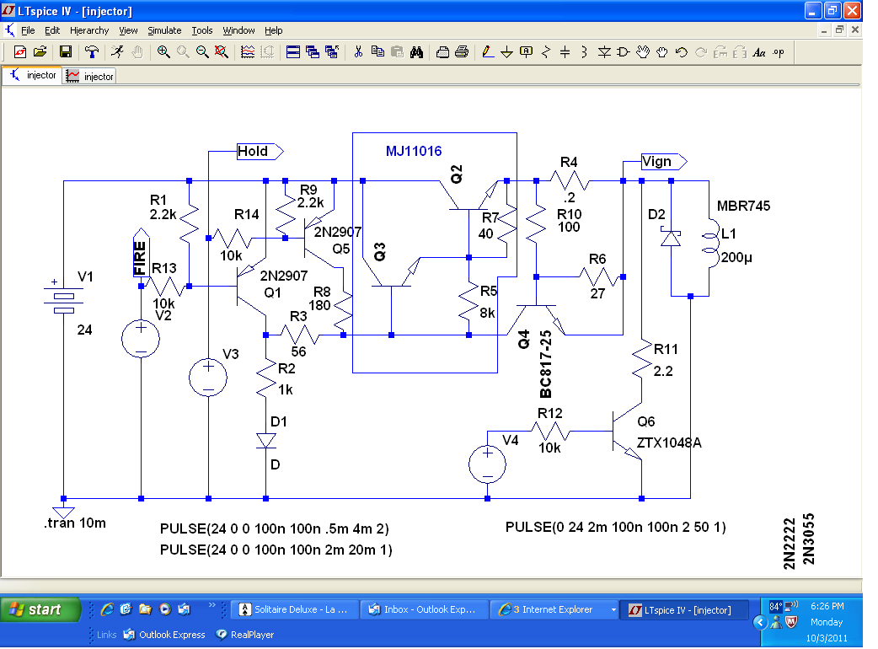Click the 'PULSE(24 0 0 100n 100n .5m 4m 2)' text
Image resolution: width=878 pixels, height=649 pixels.
(x=275, y=528)
